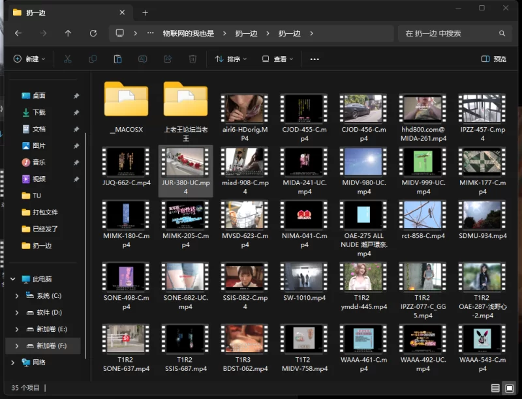522x399 pixels.
Task: Click the search magnifier icon
Action: coord(502,33)
